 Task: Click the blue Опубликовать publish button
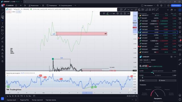tap(176, 5)
